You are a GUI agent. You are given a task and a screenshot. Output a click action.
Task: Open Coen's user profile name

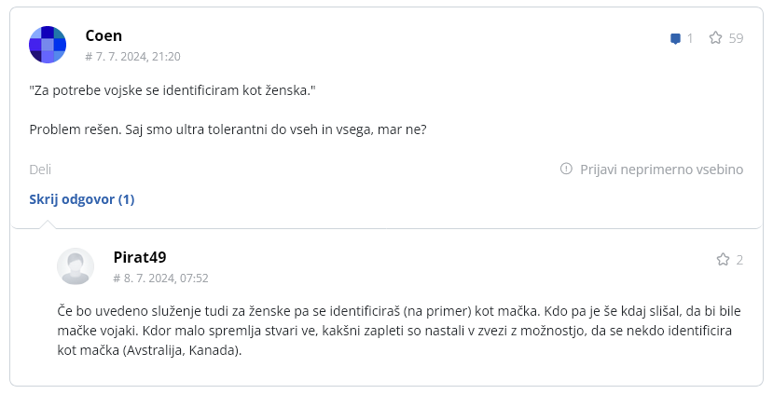[x=104, y=35]
